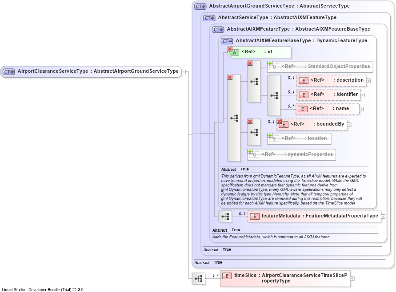Select the CT icon of AirportClearanceServiceType
The width and height of the screenshot is (396, 292).
(9, 72)
